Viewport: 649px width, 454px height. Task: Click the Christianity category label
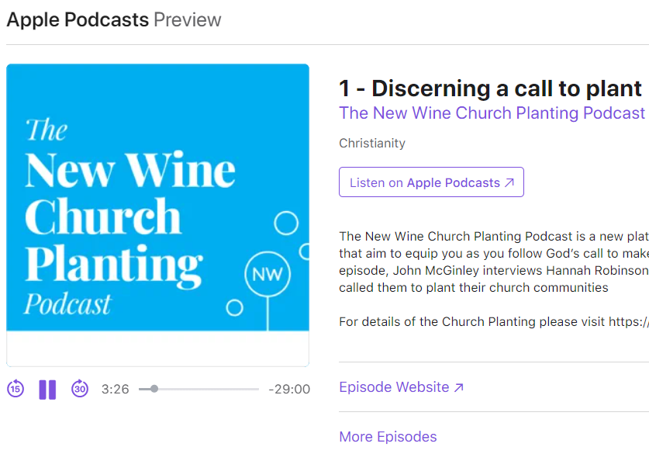(x=372, y=144)
